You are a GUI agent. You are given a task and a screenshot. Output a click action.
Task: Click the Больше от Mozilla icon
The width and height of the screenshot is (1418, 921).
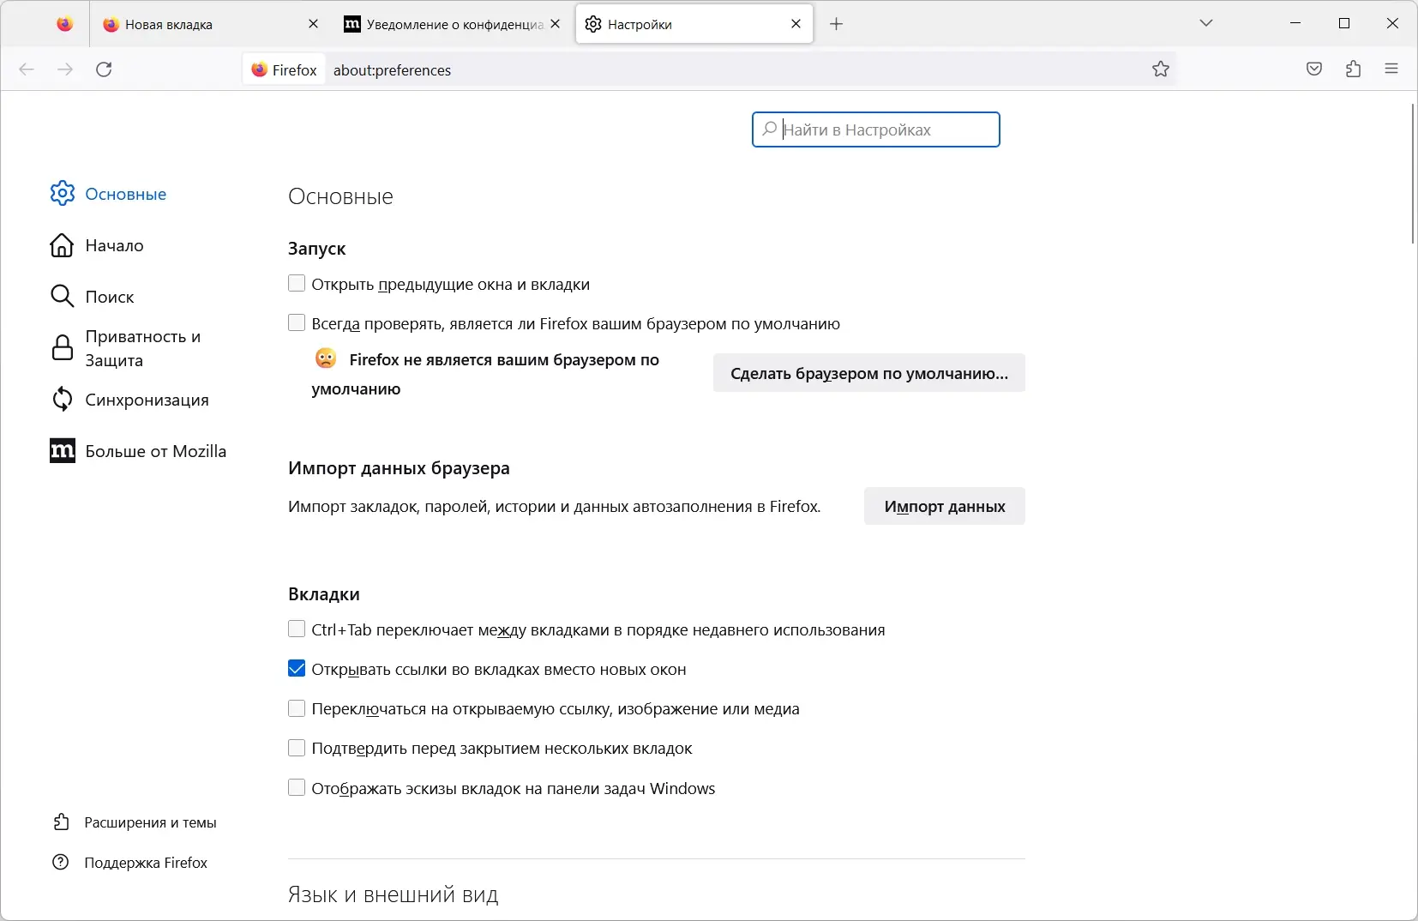pos(61,450)
